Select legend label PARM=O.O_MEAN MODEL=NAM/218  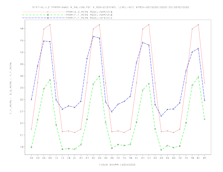point(89,12)
